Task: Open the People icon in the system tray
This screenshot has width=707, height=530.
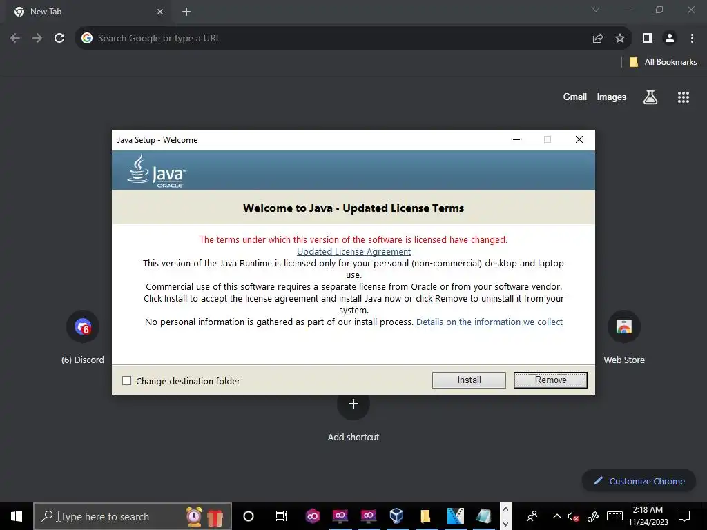Action: 532,516
